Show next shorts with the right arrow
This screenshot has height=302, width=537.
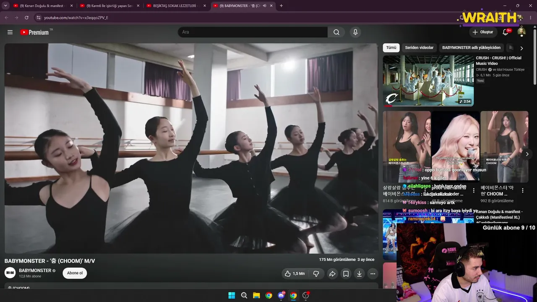coord(527,154)
